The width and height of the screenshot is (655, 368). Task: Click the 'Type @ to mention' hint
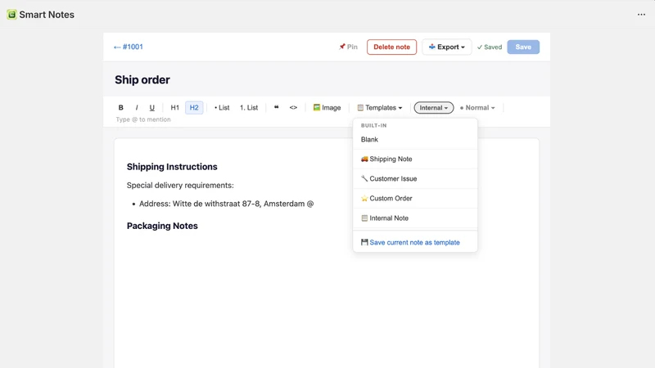click(143, 119)
